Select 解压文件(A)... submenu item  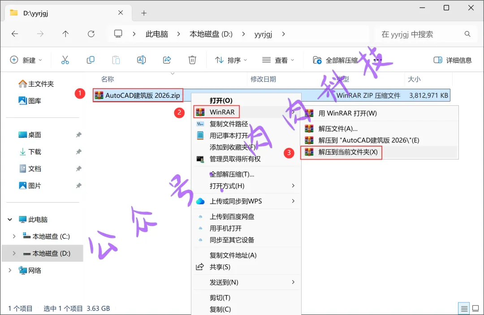pyautogui.click(x=380, y=129)
